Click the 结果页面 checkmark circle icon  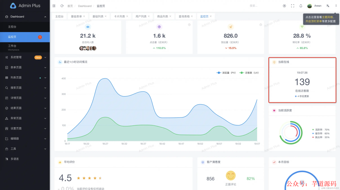(x=7, y=108)
